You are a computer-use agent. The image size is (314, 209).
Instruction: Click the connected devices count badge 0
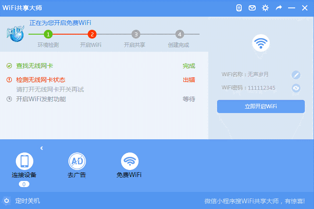pos(24,184)
